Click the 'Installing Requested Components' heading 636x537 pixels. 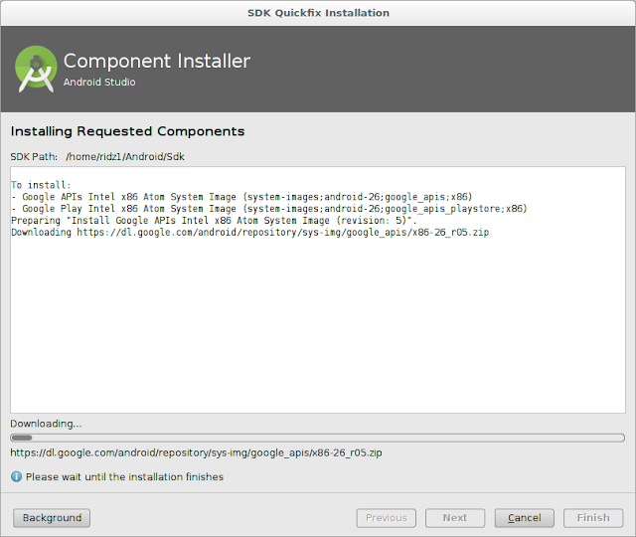pos(127,131)
